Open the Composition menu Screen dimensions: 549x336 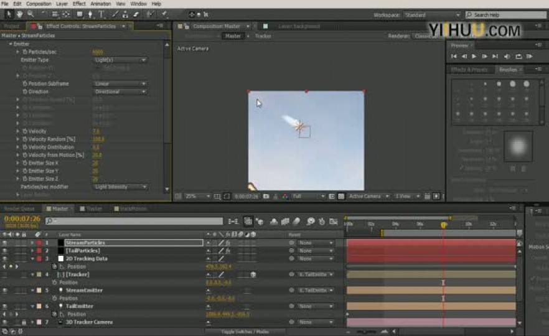click(39, 4)
